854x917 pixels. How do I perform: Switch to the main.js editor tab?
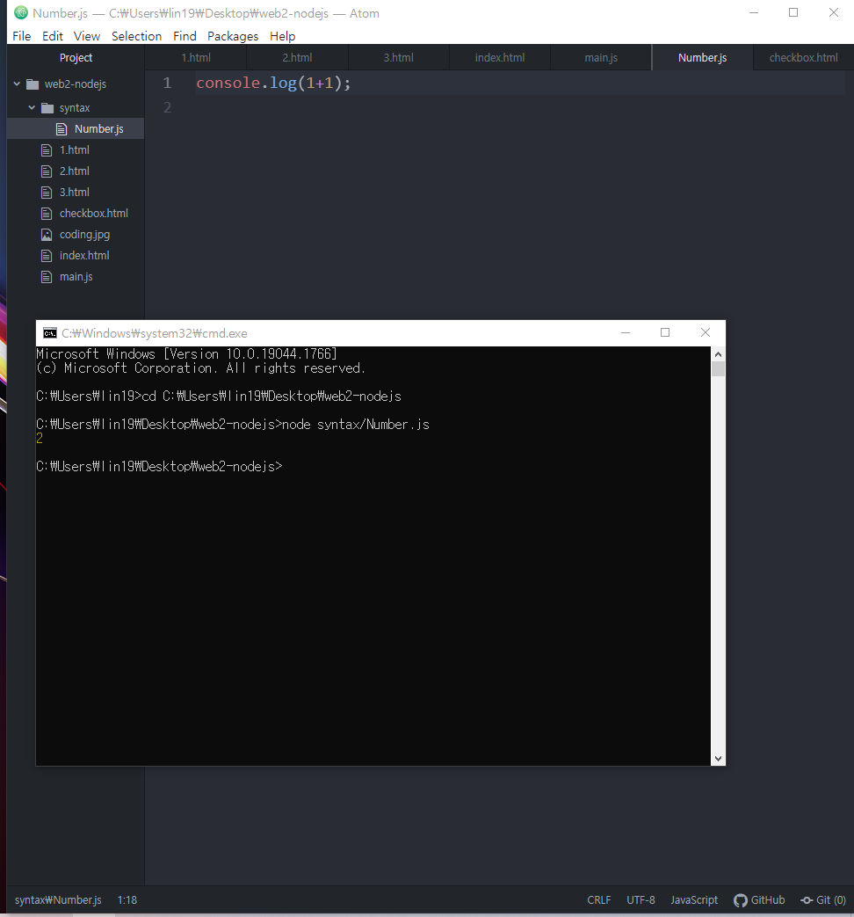(x=601, y=58)
